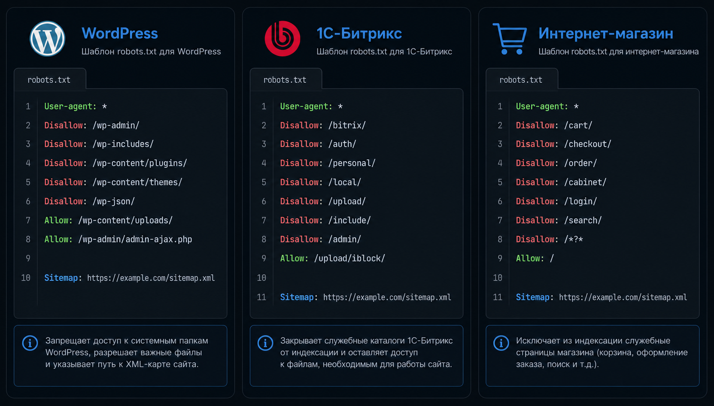The height and width of the screenshot is (406, 714).
Task: Click the line 'Disallow: /search/'
Action: click(x=559, y=220)
